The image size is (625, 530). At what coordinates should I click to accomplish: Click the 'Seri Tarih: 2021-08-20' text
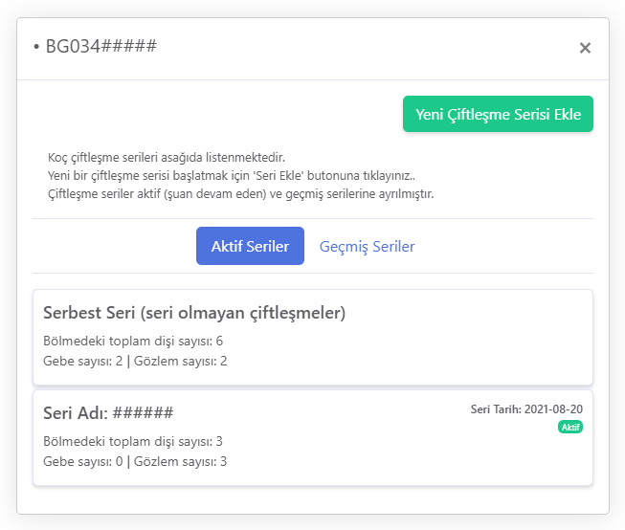click(526, 409)
